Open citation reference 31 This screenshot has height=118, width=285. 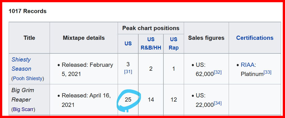(128, 72)
